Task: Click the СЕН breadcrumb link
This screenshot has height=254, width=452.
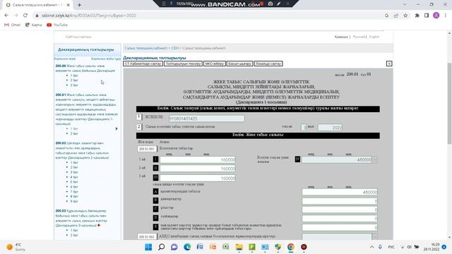Action: pos(175,48)
